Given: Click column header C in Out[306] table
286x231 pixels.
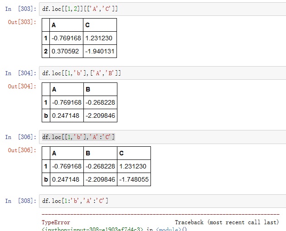Looking at the screenshot, I should point(121,153).
